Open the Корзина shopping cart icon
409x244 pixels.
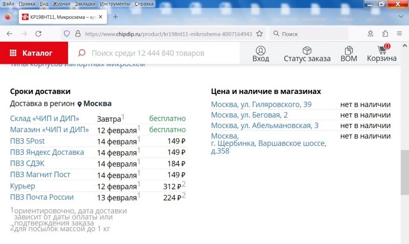381,50
